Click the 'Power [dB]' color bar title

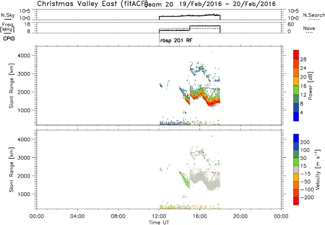310,86
